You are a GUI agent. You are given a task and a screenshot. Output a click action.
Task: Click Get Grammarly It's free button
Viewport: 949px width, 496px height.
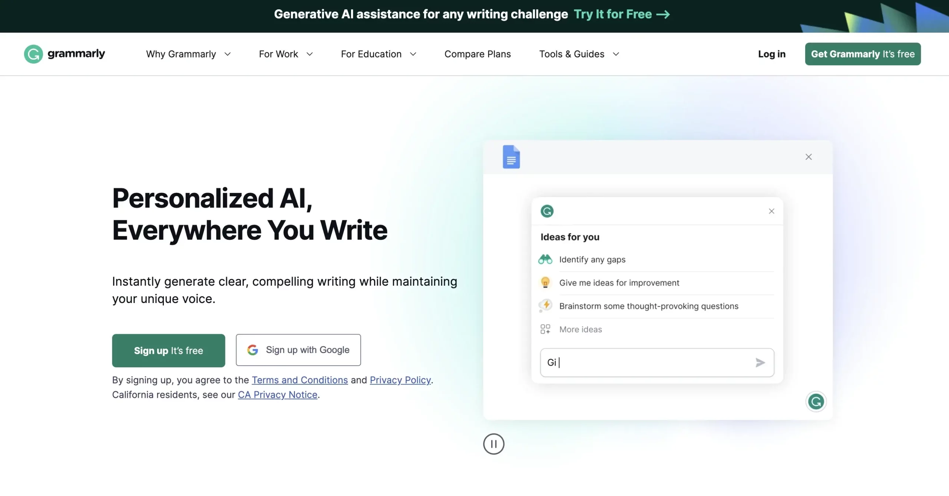tap(863, 54)
